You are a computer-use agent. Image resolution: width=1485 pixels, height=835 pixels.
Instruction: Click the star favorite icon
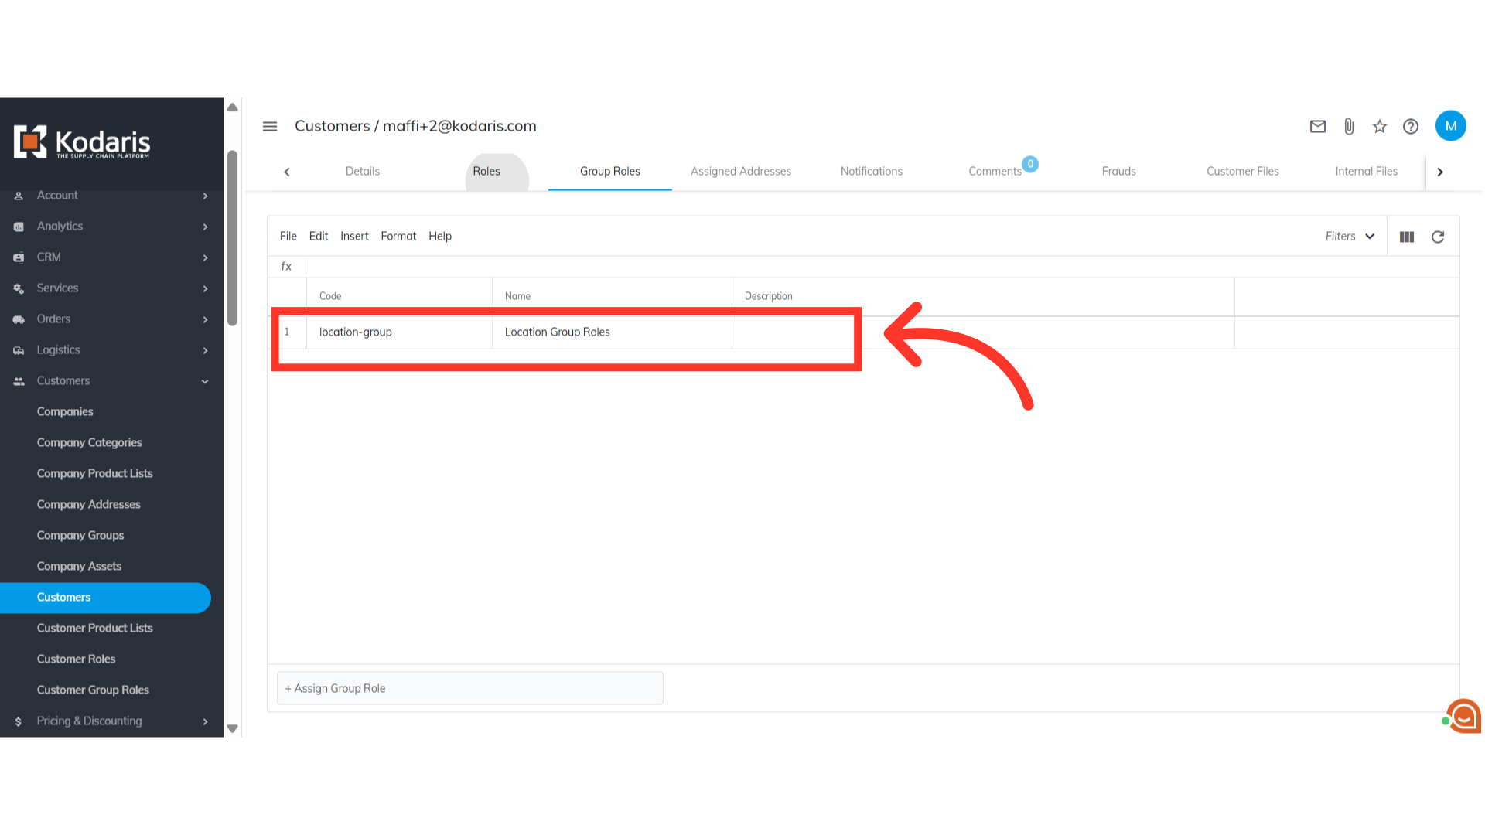pyautogui.click(x=1380, y=127)
